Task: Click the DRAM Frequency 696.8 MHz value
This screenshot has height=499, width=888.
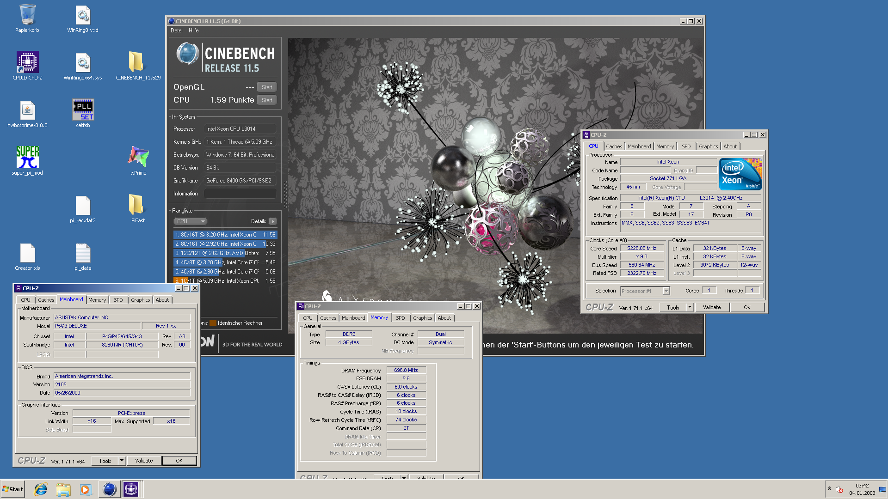Action: point(406,371)
